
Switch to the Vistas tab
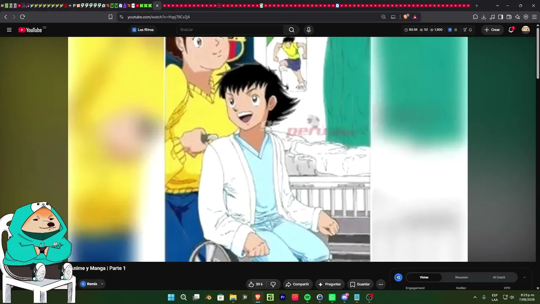(424, 277)
